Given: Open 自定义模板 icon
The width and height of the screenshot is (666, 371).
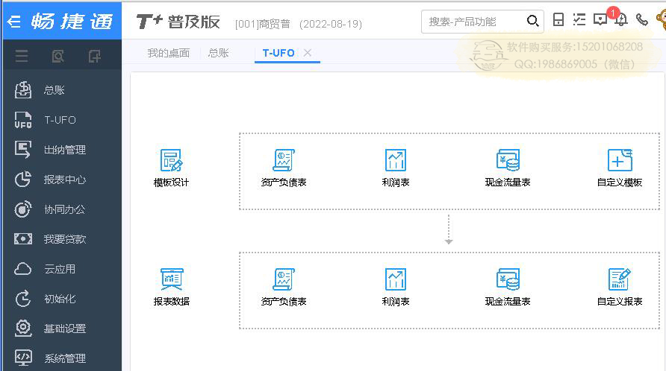Looking at the screenshot, I should click(x=620, y=168).
